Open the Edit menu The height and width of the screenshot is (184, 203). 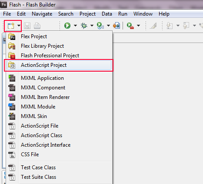(x=21, y=14)
